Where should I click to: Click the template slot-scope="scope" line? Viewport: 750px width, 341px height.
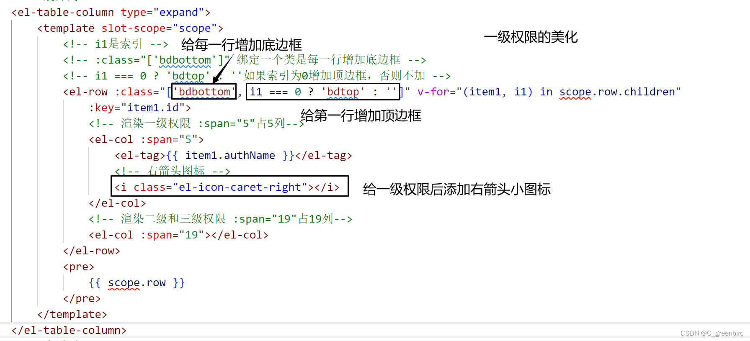click(x=130, y=28)
